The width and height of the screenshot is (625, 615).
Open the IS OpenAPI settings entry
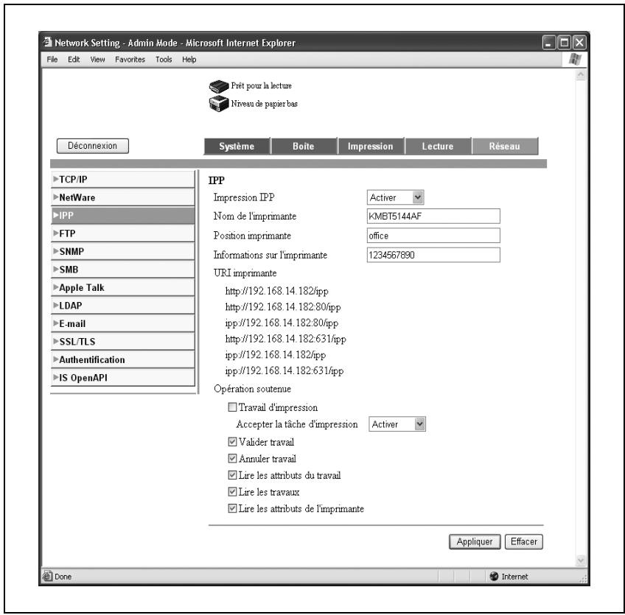pos(123,378)
